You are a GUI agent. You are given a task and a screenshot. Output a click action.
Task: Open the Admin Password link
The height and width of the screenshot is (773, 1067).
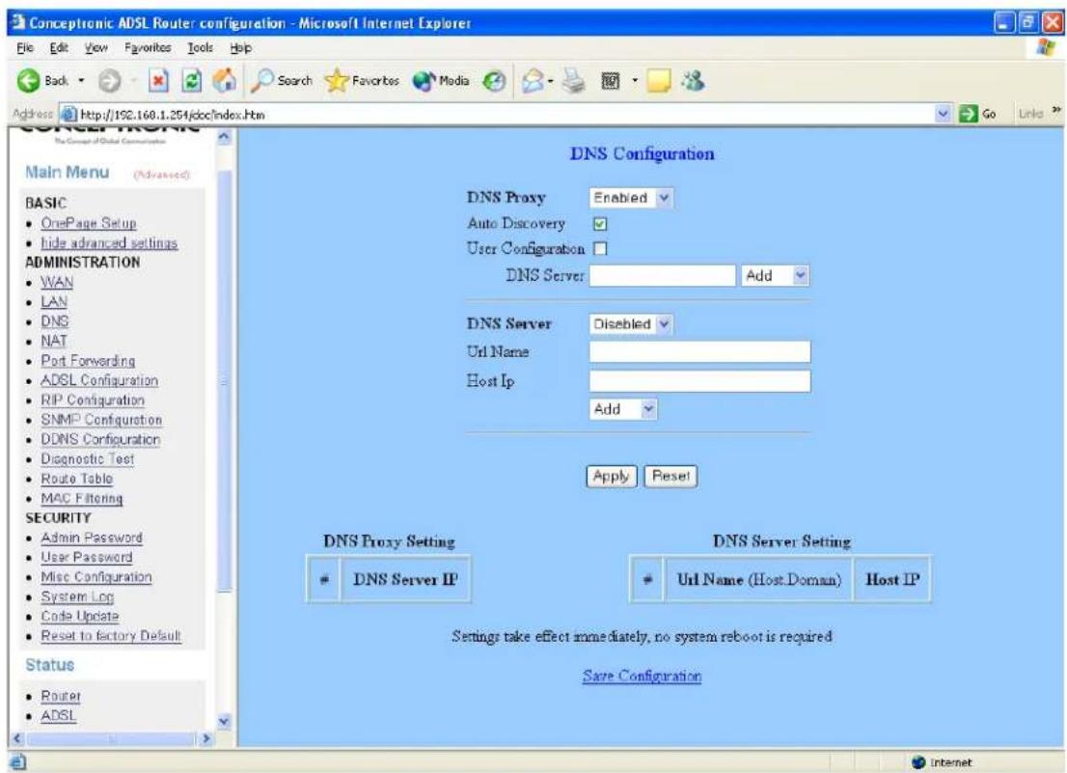click(x=92, y=538)
